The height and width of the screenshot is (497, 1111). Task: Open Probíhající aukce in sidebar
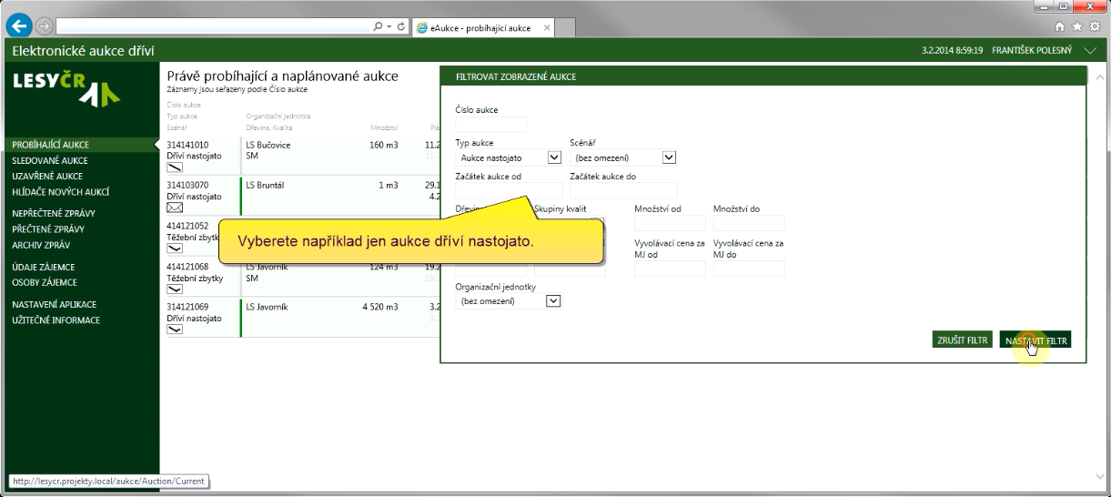click(x=51, y=145)
